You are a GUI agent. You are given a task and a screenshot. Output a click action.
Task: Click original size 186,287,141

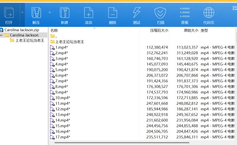(x=187, y=109)
